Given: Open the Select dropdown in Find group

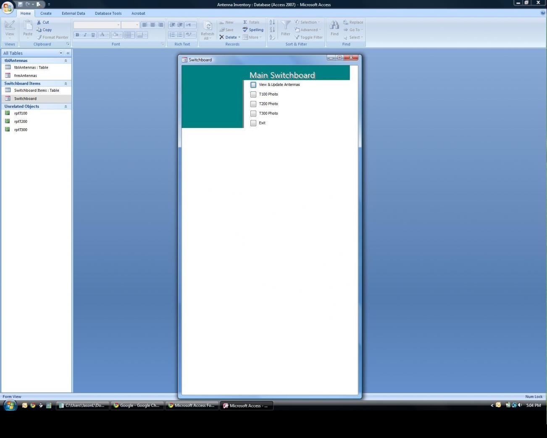Looking at the screenshot, I should (x=353, y=37).
